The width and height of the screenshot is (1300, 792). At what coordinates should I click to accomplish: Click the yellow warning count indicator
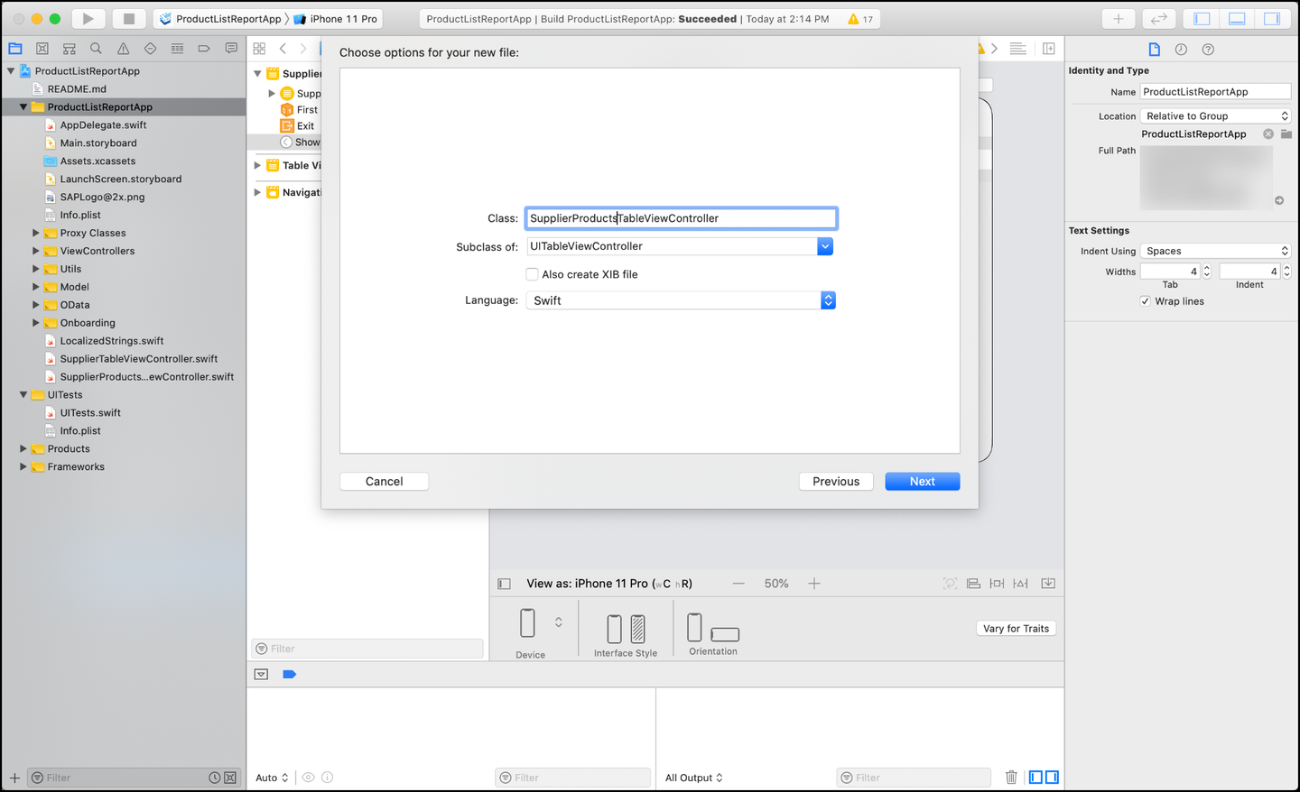coord(860,19)
